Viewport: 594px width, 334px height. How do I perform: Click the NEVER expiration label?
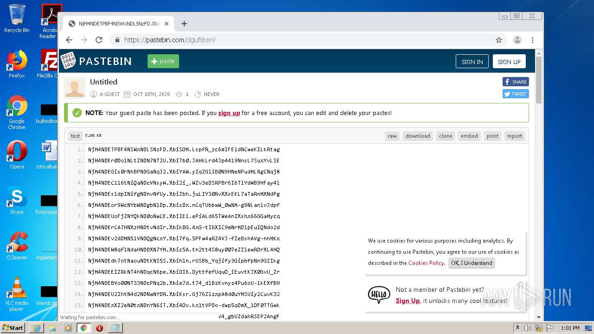tap(212, 94)
